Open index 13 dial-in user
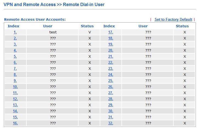The image size is (197, 128). tap(15, 105)
